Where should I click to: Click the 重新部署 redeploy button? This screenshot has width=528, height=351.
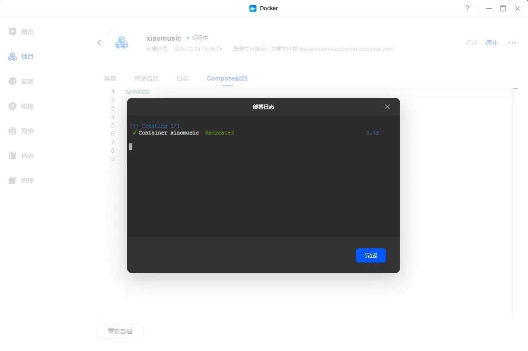(120, 332)
